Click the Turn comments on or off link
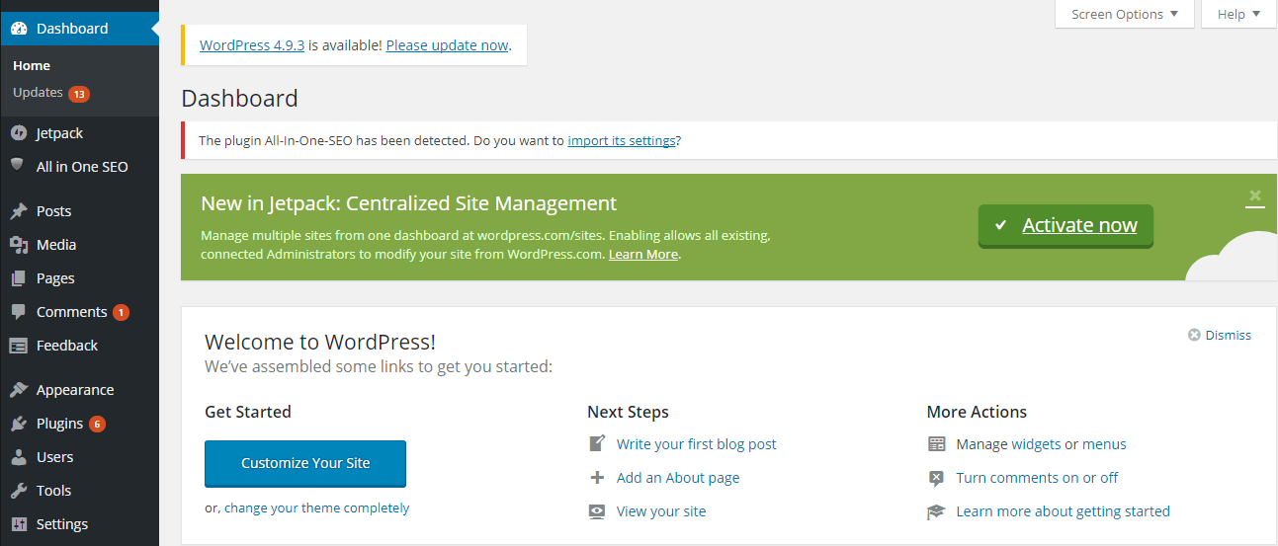The image size is (1278, 546). [1037, 478]
